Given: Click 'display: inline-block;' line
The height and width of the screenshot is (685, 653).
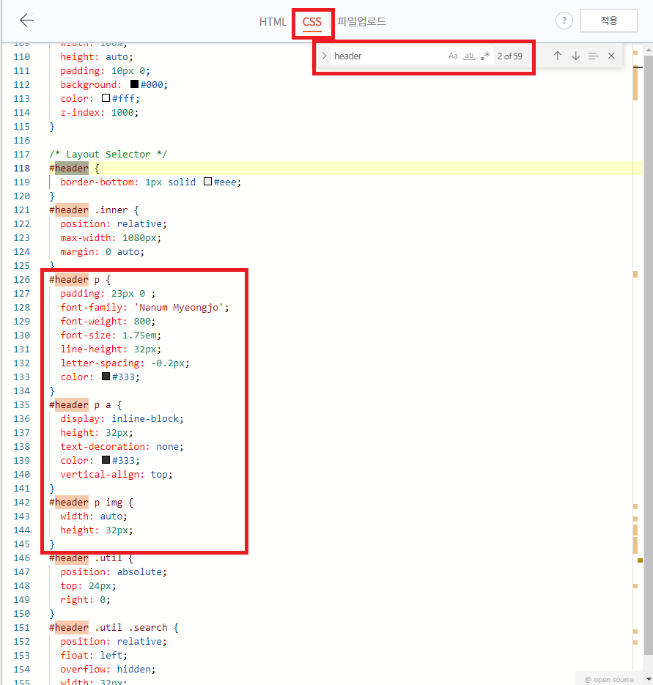Looking at the screenshot, I should click(122, 419).
